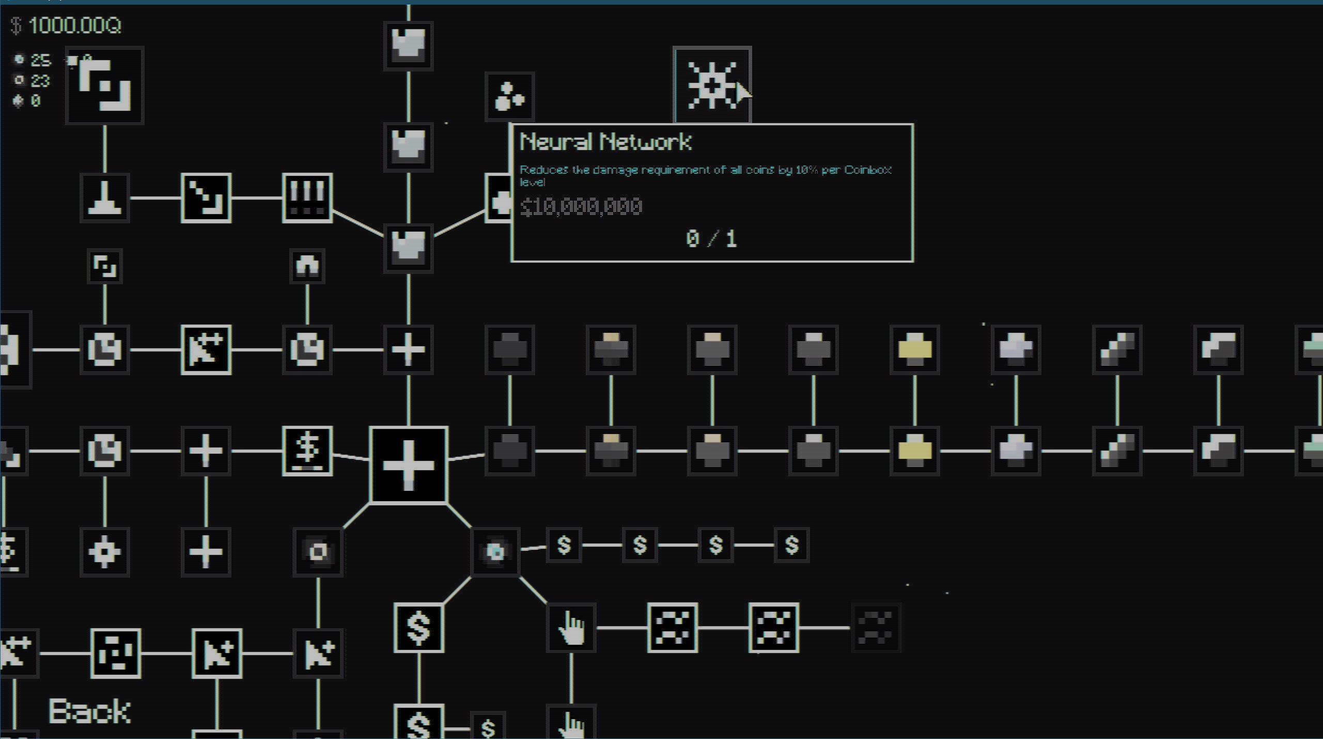This screenshot has width=1323, height=739.
Task: Select the $-price upgrade node left of the plus
Action: click(306, 451)
